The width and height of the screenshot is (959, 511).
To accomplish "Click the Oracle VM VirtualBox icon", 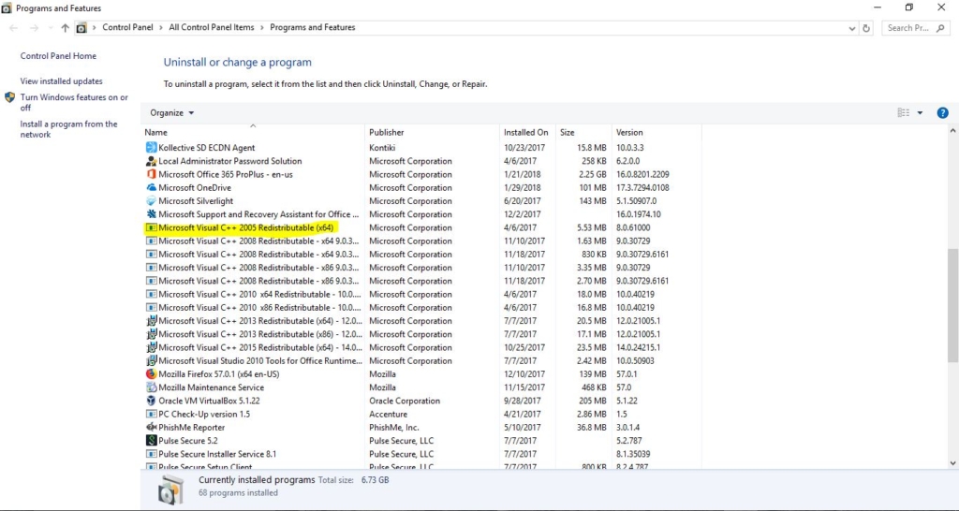I will (x=151, y=401).
